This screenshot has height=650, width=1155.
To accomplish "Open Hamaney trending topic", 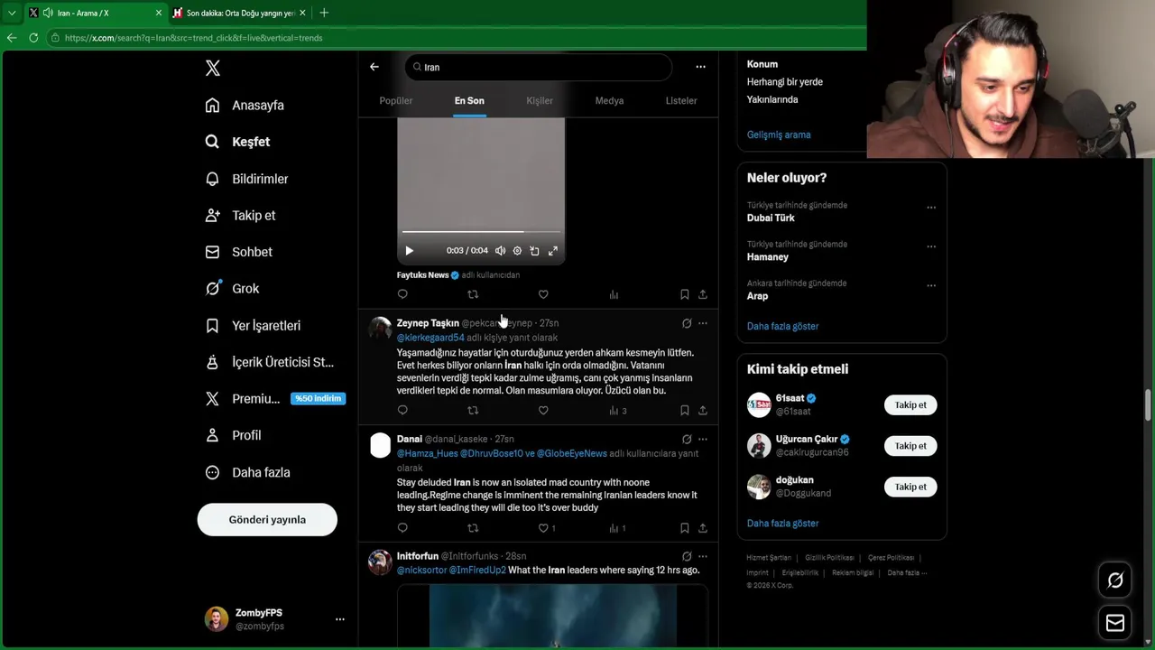I will (768, 256).
